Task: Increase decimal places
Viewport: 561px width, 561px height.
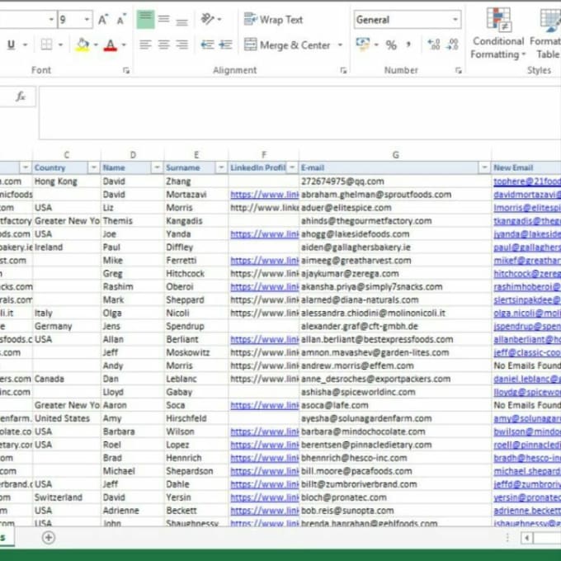Action: click(434, 45)
